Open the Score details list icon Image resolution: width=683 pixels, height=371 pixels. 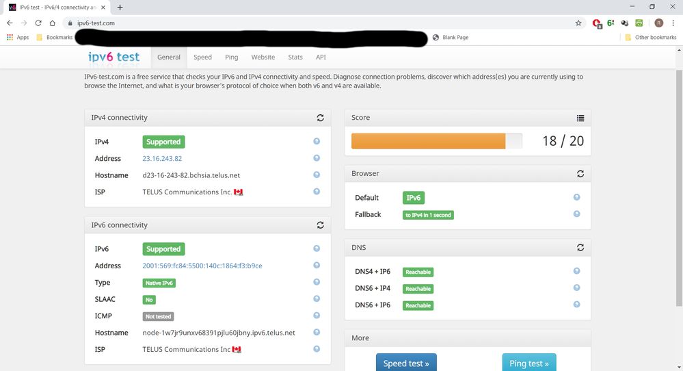coord(580,118)
